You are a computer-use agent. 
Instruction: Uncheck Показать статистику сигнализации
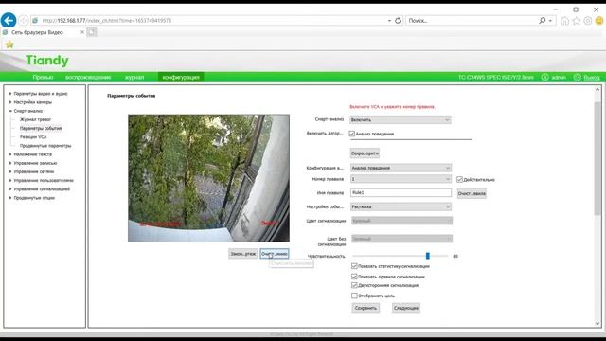tap(354, 266)
